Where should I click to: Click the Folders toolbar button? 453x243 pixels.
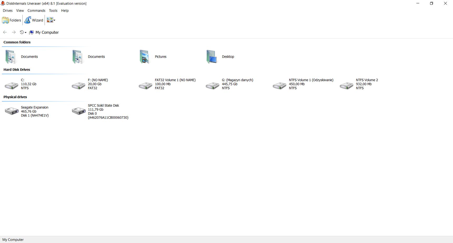click(12, 20)
